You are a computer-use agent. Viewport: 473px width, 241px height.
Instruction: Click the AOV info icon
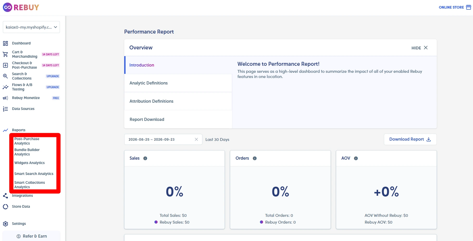356,158
